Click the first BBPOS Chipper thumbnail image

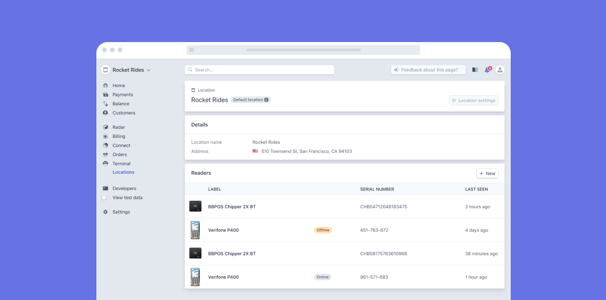[195, 206]
